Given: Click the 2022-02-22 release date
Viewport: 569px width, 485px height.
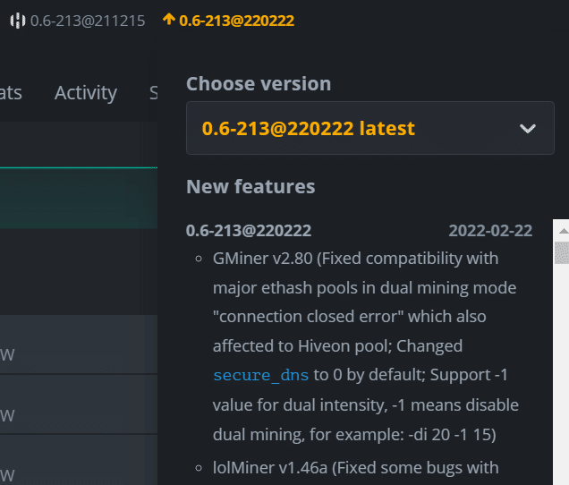Looking at the screenshot, I should [490, 231].
